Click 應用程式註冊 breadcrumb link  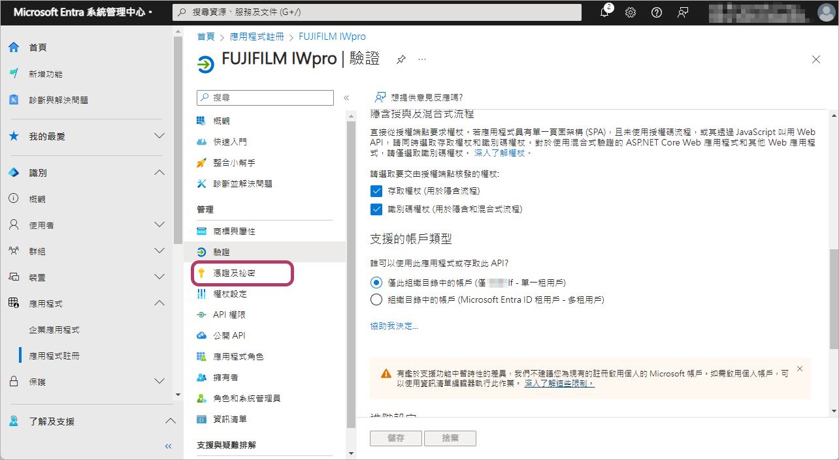(x=257, y=37)
